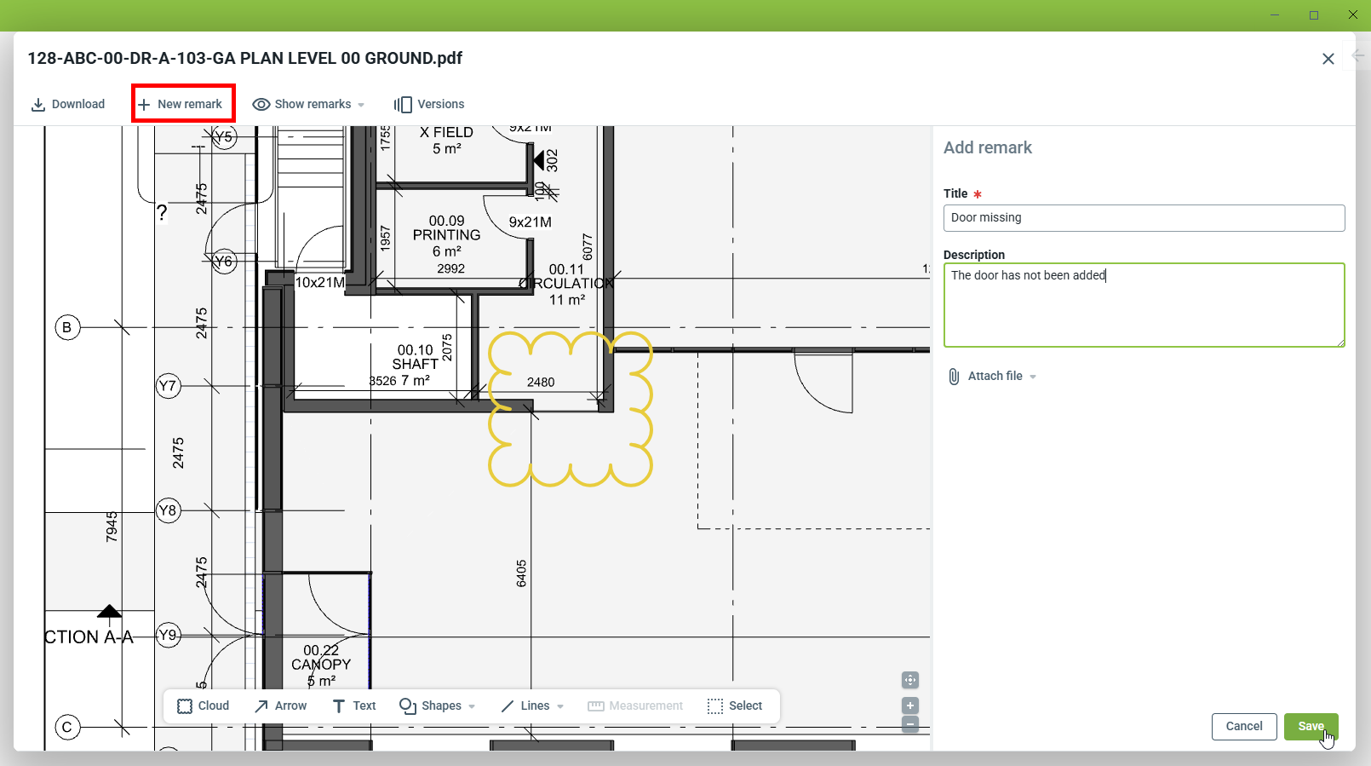This screenshot has height=766, width=1371.
Task: Expand the Lines dropdown
Action: [532, 706]
